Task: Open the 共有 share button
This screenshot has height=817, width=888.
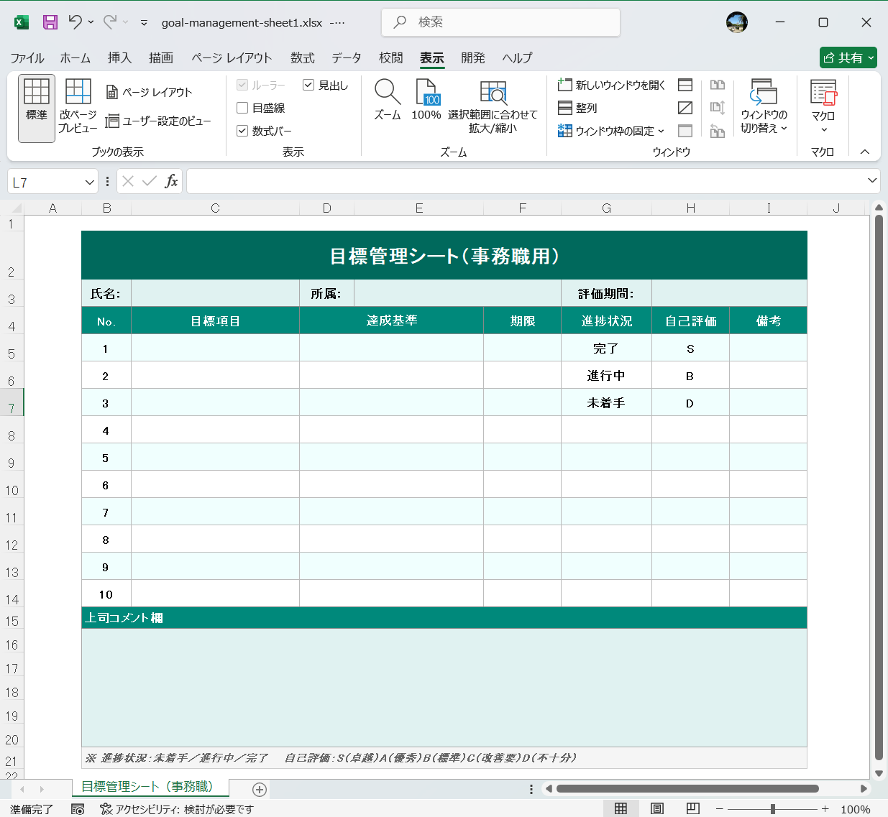Action: (x=848, y=57)
